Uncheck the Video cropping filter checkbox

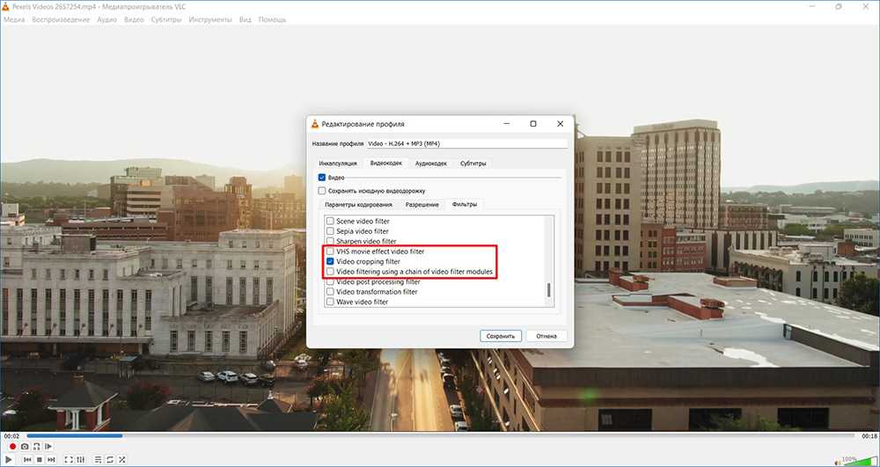(x=330, y=261)
